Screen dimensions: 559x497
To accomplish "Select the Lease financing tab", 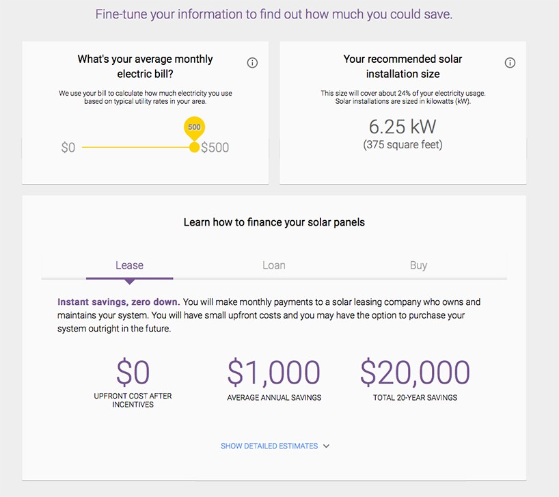I will [x=129, y=266].
